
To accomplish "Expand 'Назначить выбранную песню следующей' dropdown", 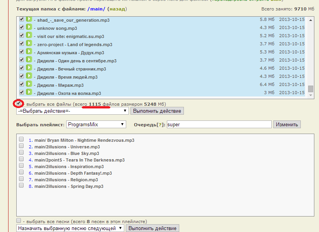I will pyautogui.click(x=70, y=228).
